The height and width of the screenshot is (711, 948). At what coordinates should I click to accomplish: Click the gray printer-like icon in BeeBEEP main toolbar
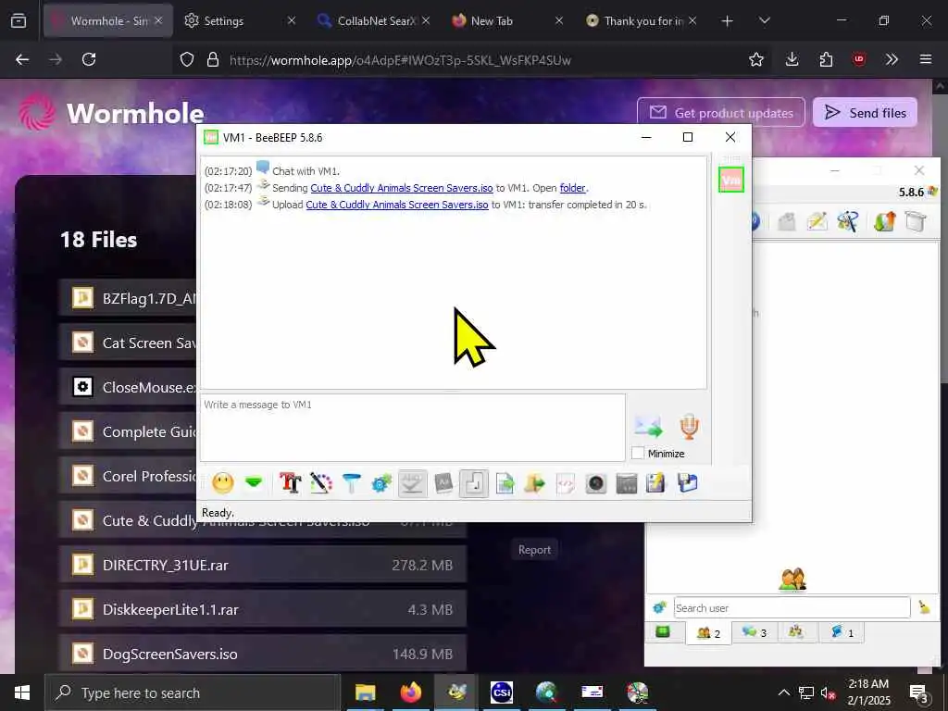point(787,221)
